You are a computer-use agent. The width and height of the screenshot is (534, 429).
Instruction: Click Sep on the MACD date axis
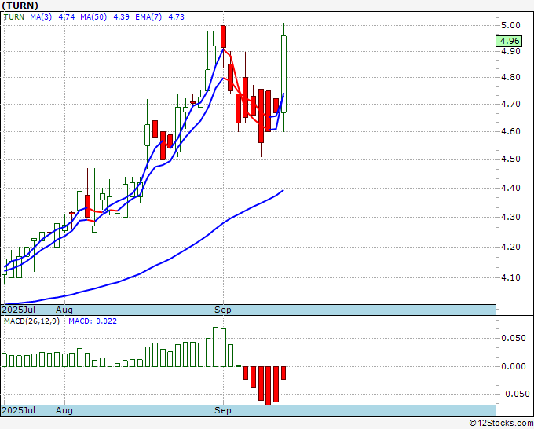click(223, 410)
